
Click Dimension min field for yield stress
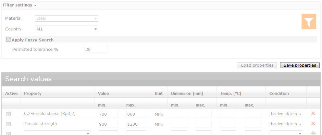179,114
